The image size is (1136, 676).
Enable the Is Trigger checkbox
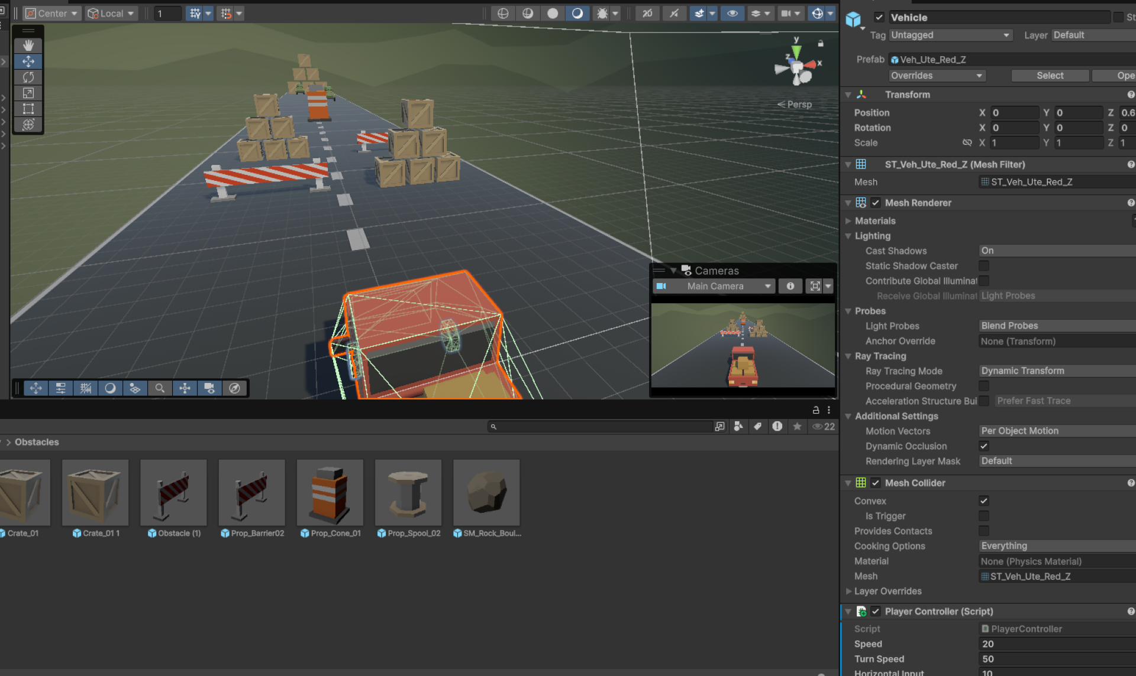pyautogui.click(x=983, y=516)
